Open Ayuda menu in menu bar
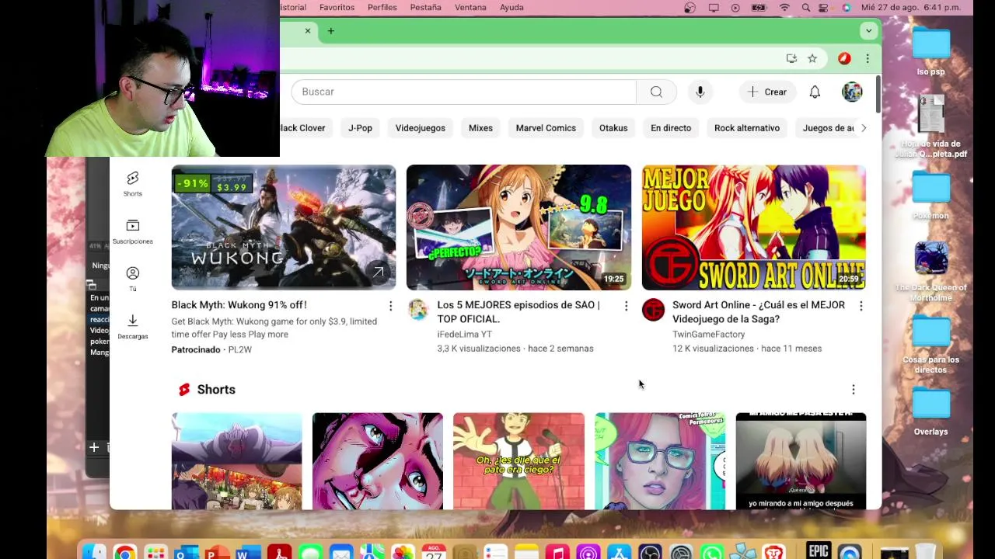The width and height of the screenshot is (995, 559). click(511, 7)
